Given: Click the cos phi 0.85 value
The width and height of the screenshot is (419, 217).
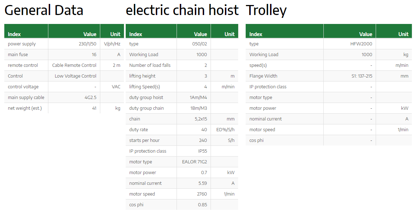Looking at the screenshot, I should pyautogui.click(x=202, y=205).
